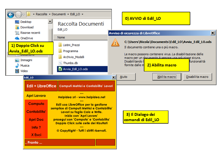Viewport: 221px width, 156px height.
Task: Click the OneDrive cloud icon
Action: (17, 38)
